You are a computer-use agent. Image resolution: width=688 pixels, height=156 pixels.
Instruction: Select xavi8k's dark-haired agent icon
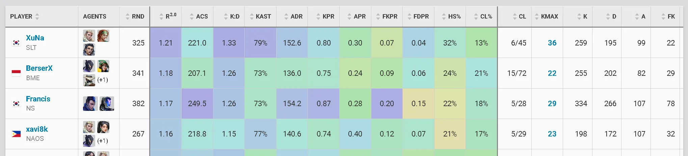(103, 127)
